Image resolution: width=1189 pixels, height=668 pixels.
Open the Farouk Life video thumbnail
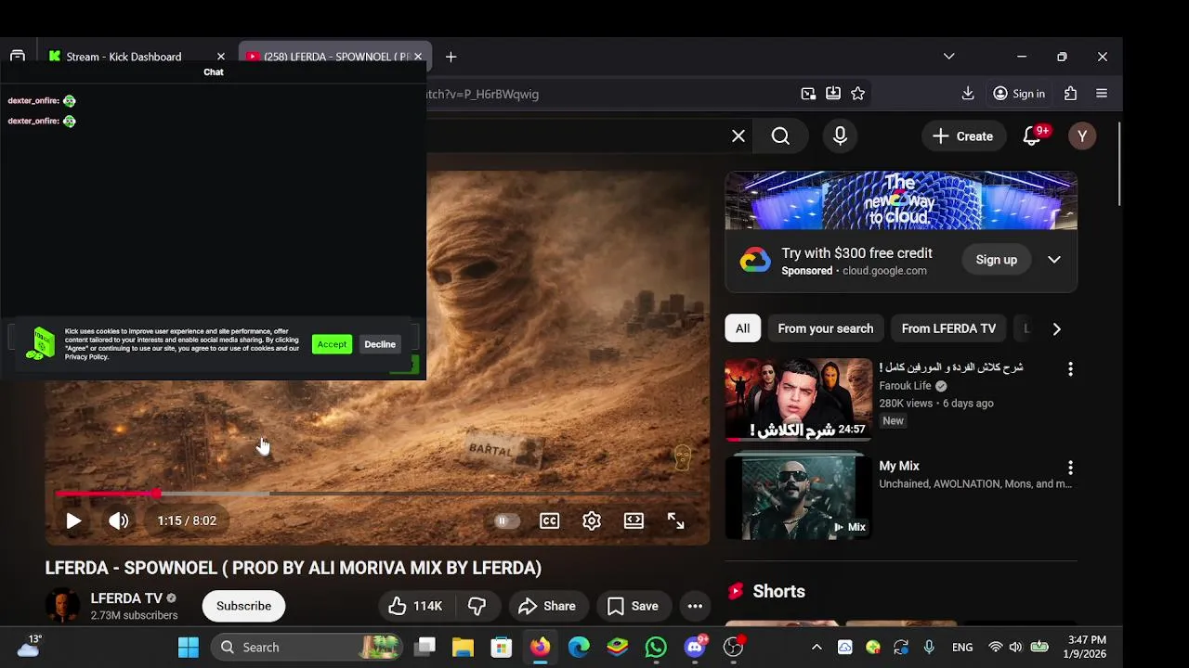pos(799,400)
